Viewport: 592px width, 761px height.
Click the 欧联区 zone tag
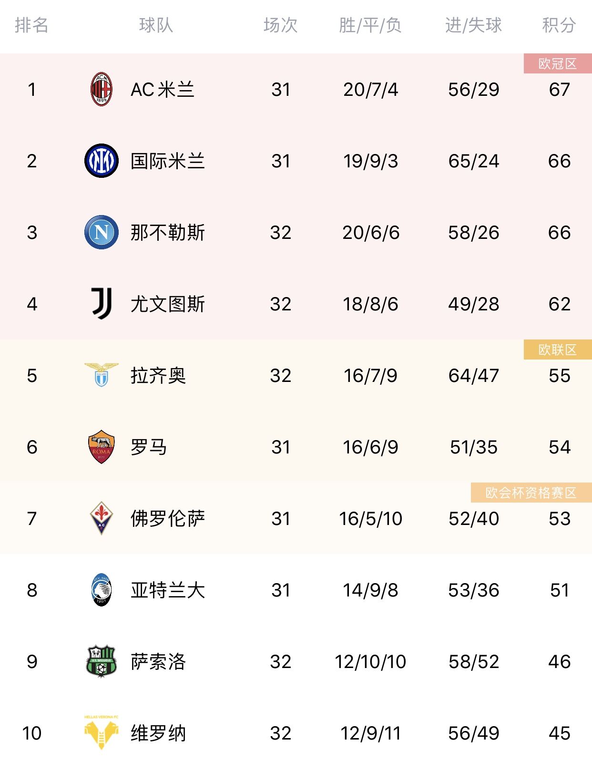558,350
